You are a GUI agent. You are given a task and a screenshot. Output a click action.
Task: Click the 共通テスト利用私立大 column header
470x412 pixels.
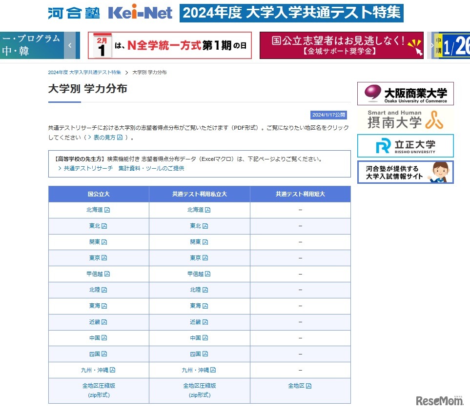(x=200, y=194)
